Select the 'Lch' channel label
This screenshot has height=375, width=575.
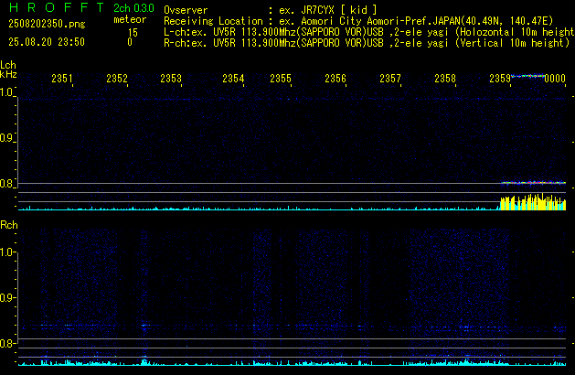point(8,65)
